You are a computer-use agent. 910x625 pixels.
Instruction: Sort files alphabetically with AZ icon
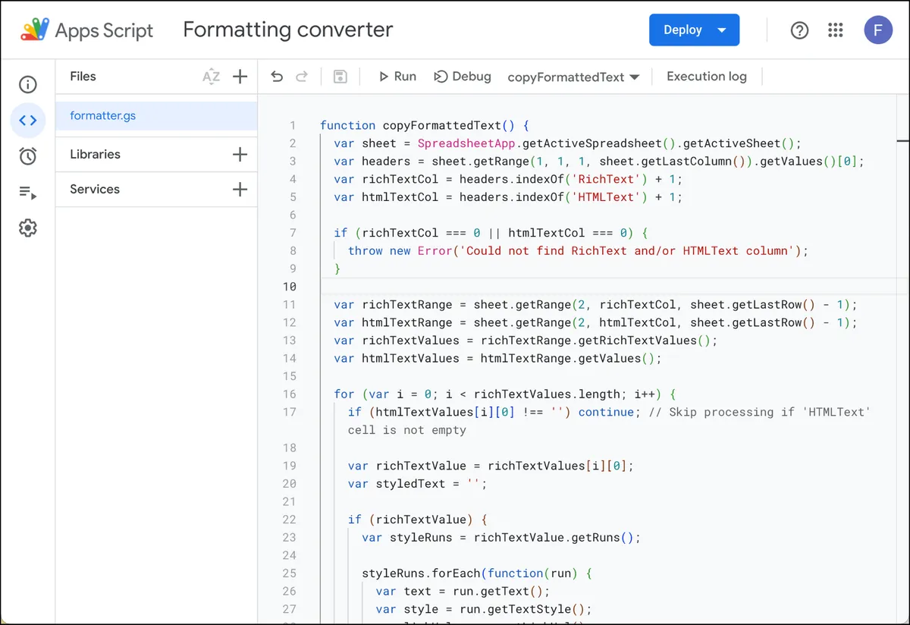point(211,76)
